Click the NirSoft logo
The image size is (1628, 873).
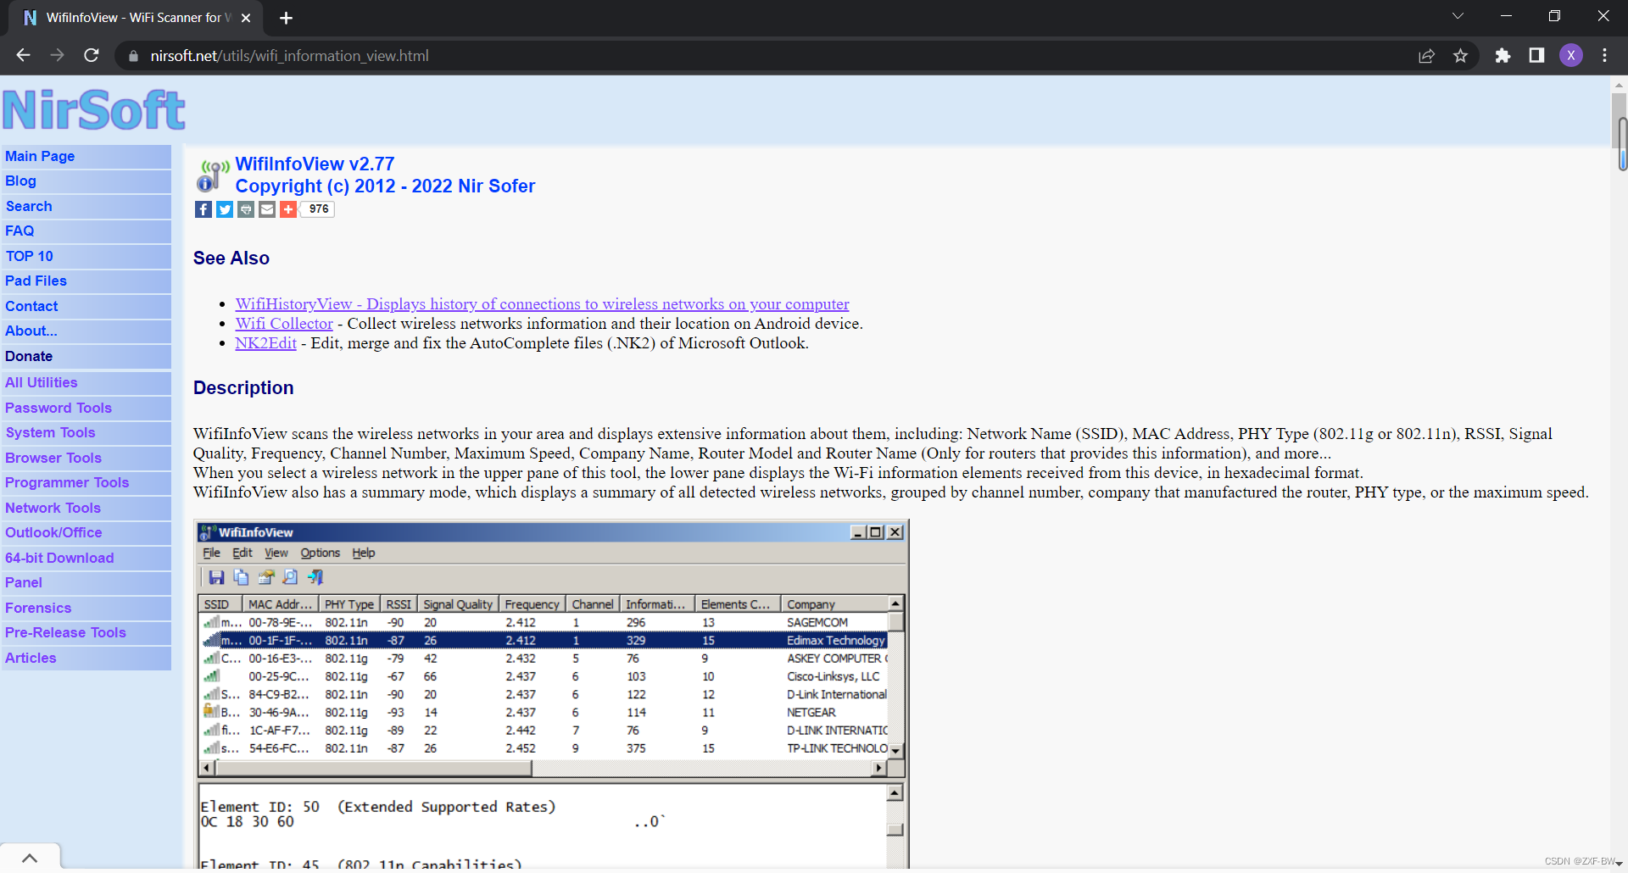[94, 110]
